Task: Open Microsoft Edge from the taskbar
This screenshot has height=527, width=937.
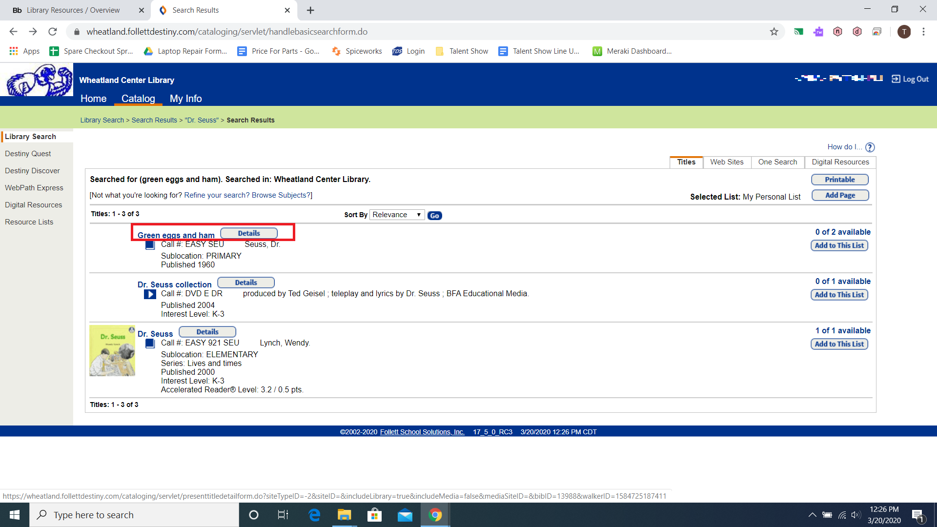Action: tap(314, 515)
